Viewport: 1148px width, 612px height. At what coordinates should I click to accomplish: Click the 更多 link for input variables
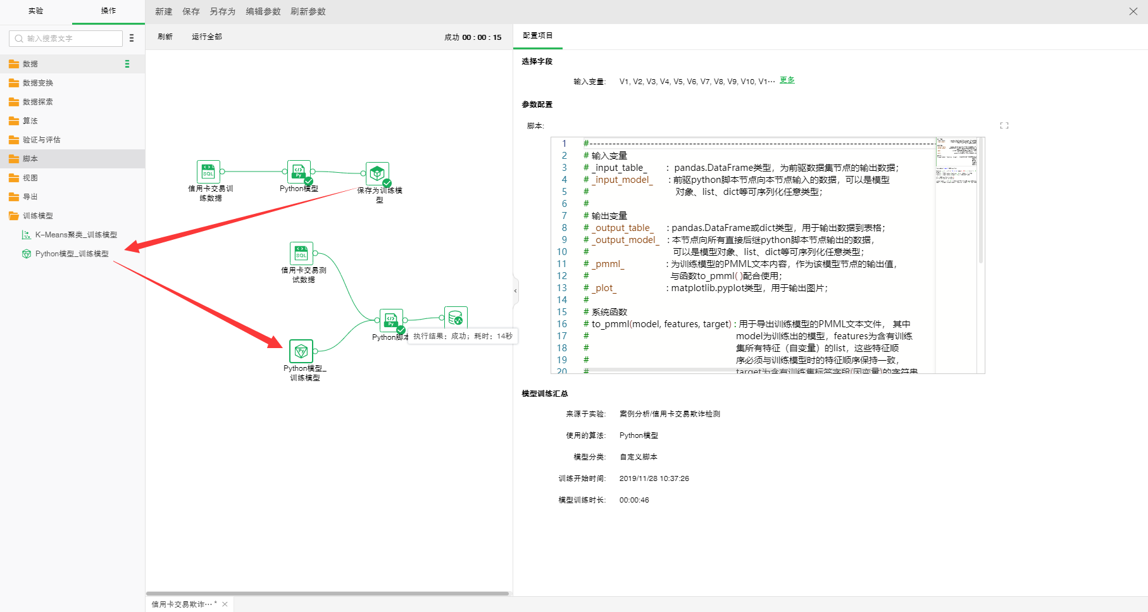click(x=787, y=80)
